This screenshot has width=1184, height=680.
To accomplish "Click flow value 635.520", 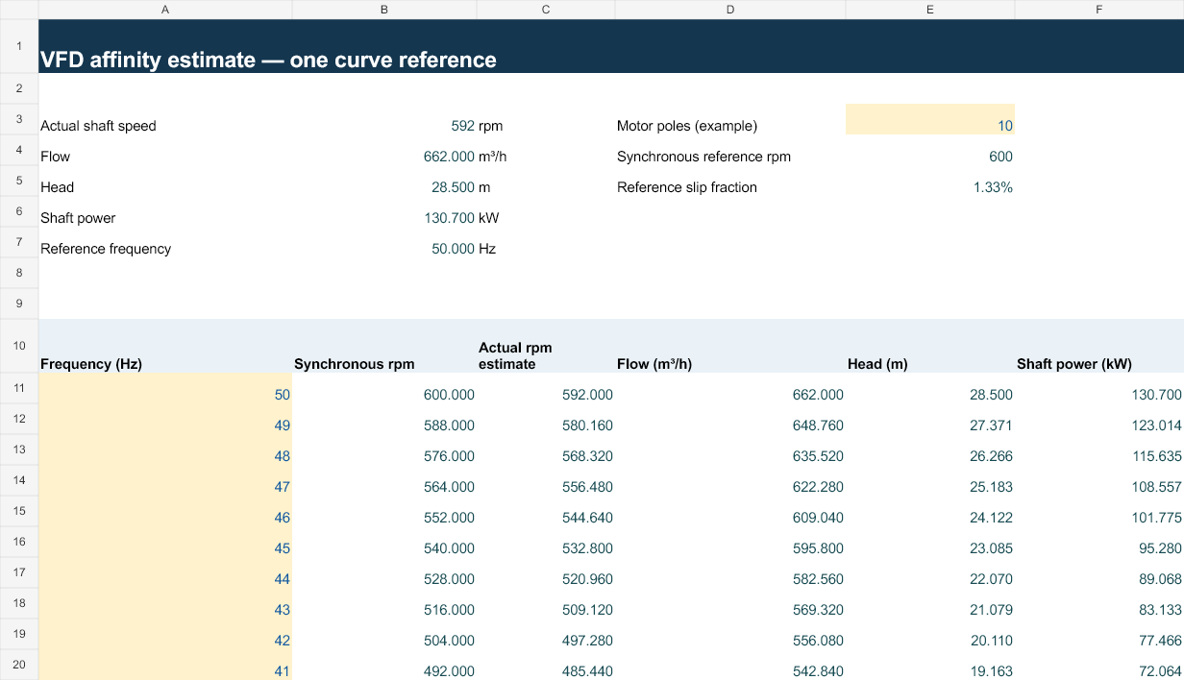I will 730,449.
